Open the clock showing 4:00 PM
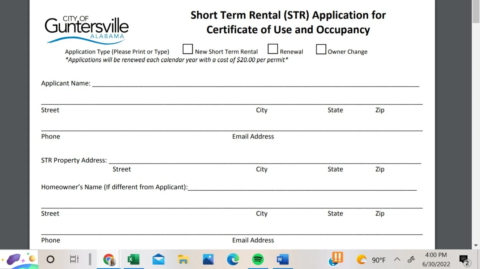This screenshot has height=269, width=480. pyautogui.click(x=436, y=259)
